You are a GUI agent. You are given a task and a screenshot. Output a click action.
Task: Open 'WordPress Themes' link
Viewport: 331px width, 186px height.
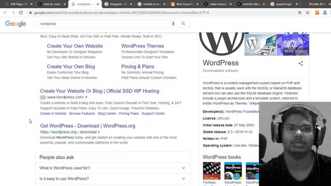coord(143,46)
